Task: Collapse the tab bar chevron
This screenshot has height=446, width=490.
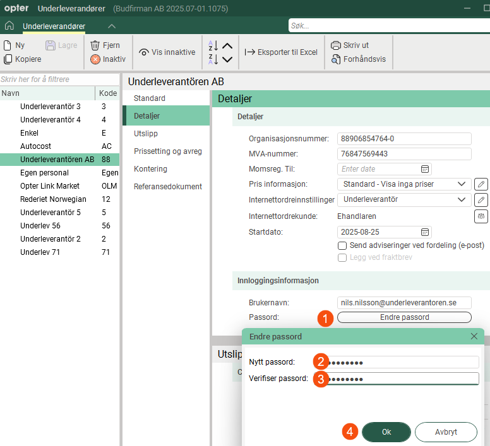Action: 112,26
